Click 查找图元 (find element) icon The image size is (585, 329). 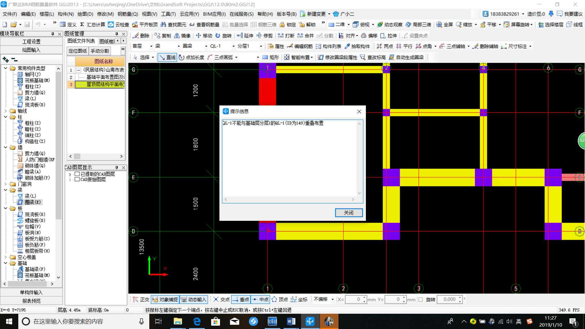(173, 24)
